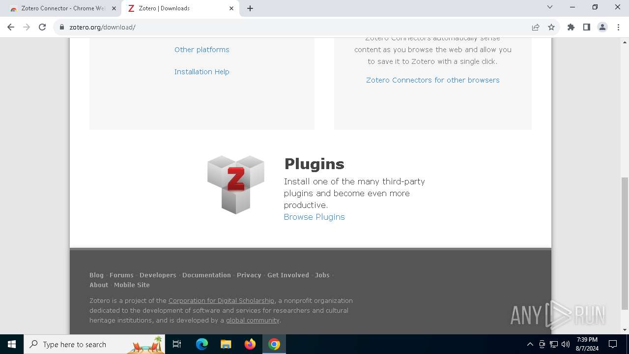The image size is (629, 354).
Task: View the Privacy footer link
Action: tap(249, 275)
